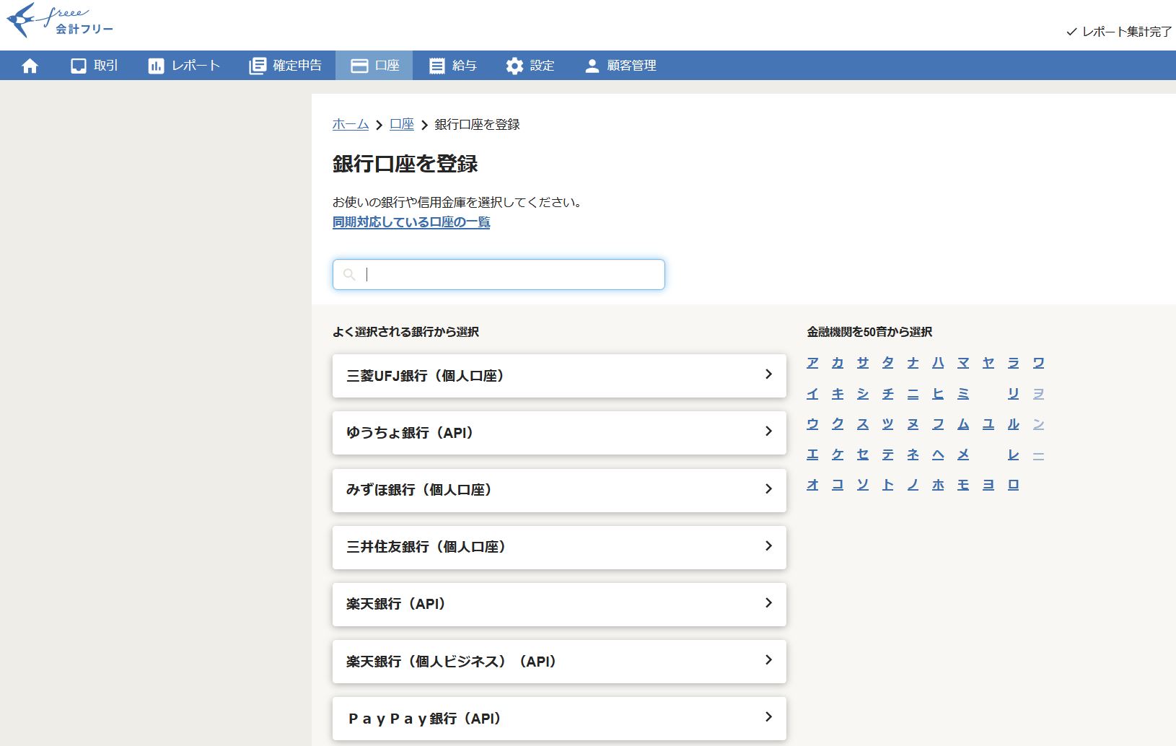Click chevron on ＰａｙＰａｙ銀行 row
The height and width of the screenshot is (746, 1176).
tap(768, 716)
